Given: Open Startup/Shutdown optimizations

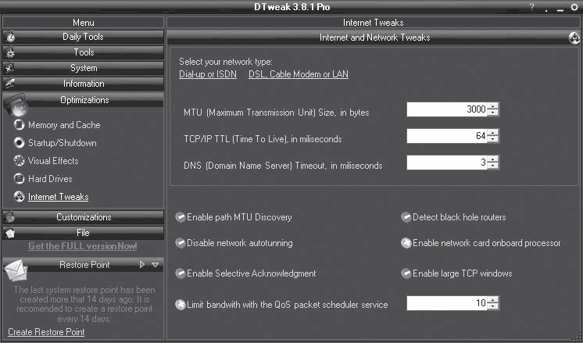Looking at the screenshot, I should (x=62, y=143).
